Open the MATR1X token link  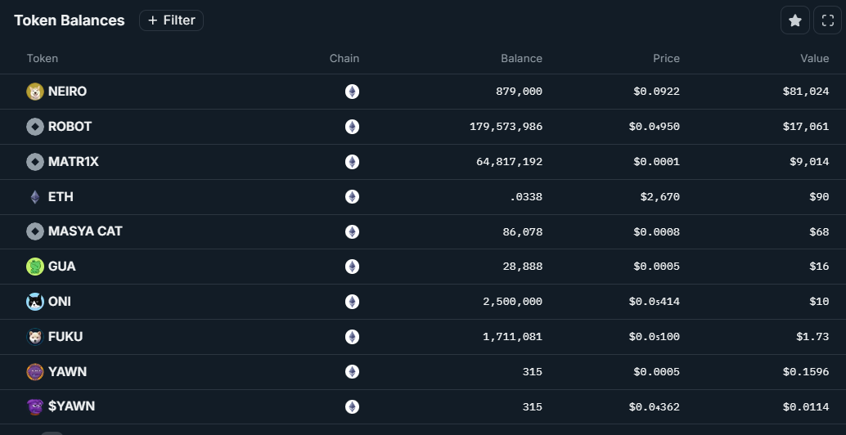click(x=73, y=162)
